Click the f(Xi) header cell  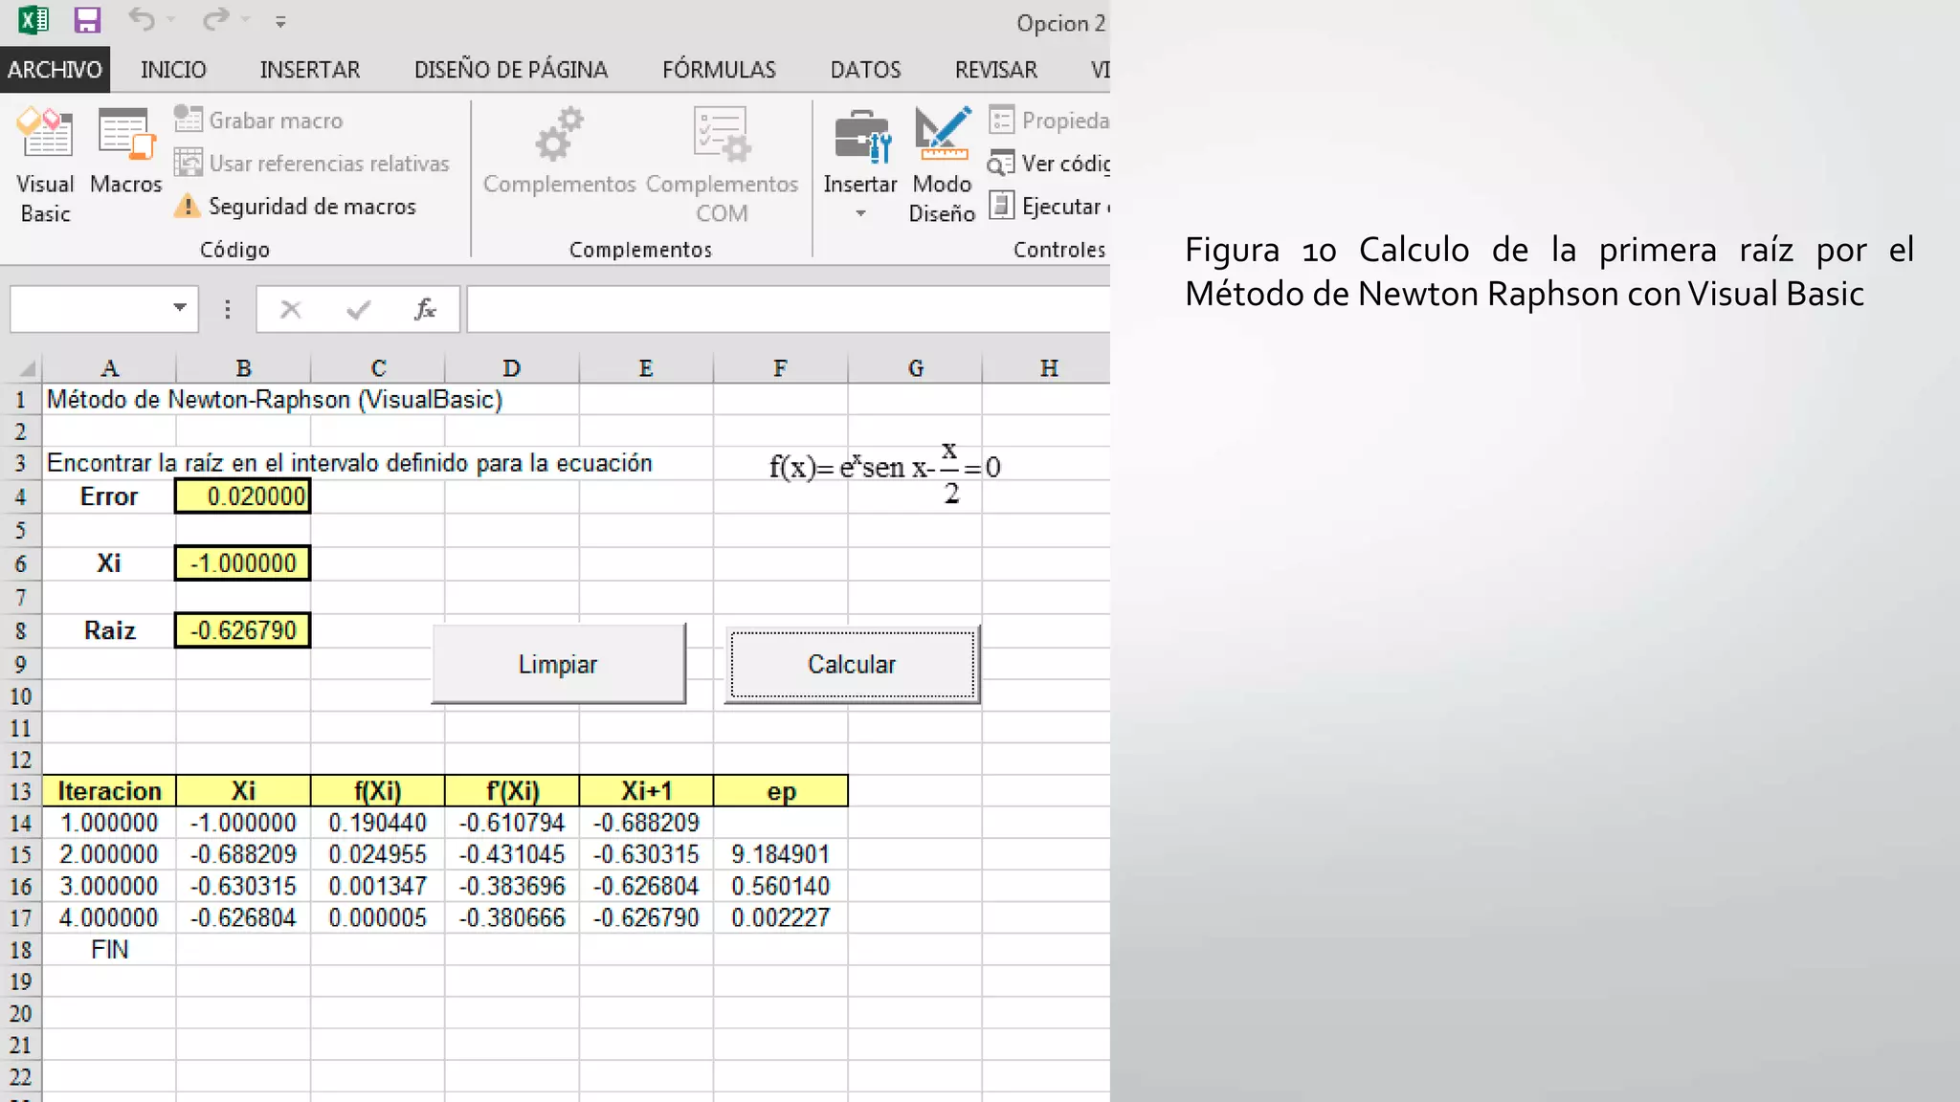tap(377, 791)
